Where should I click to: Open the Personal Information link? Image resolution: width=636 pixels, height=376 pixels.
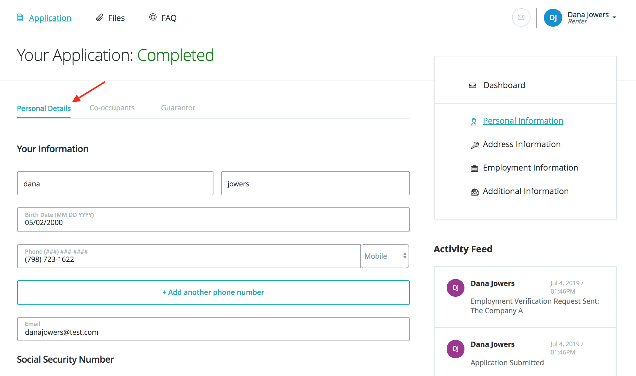[523, 121]
